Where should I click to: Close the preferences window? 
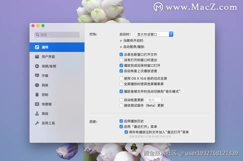[33, 26]
